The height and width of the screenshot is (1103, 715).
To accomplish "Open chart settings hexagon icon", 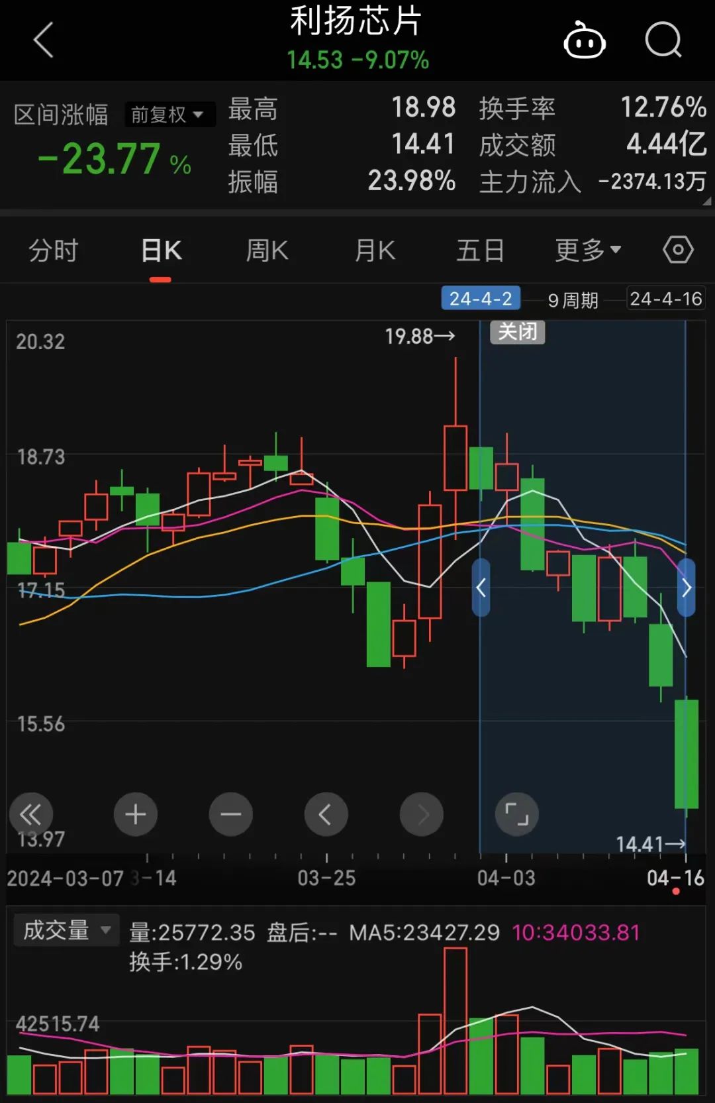I will (678, 250).
